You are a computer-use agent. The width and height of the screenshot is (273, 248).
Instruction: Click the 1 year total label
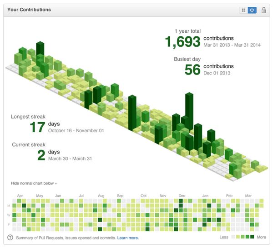tap(187, 31)
